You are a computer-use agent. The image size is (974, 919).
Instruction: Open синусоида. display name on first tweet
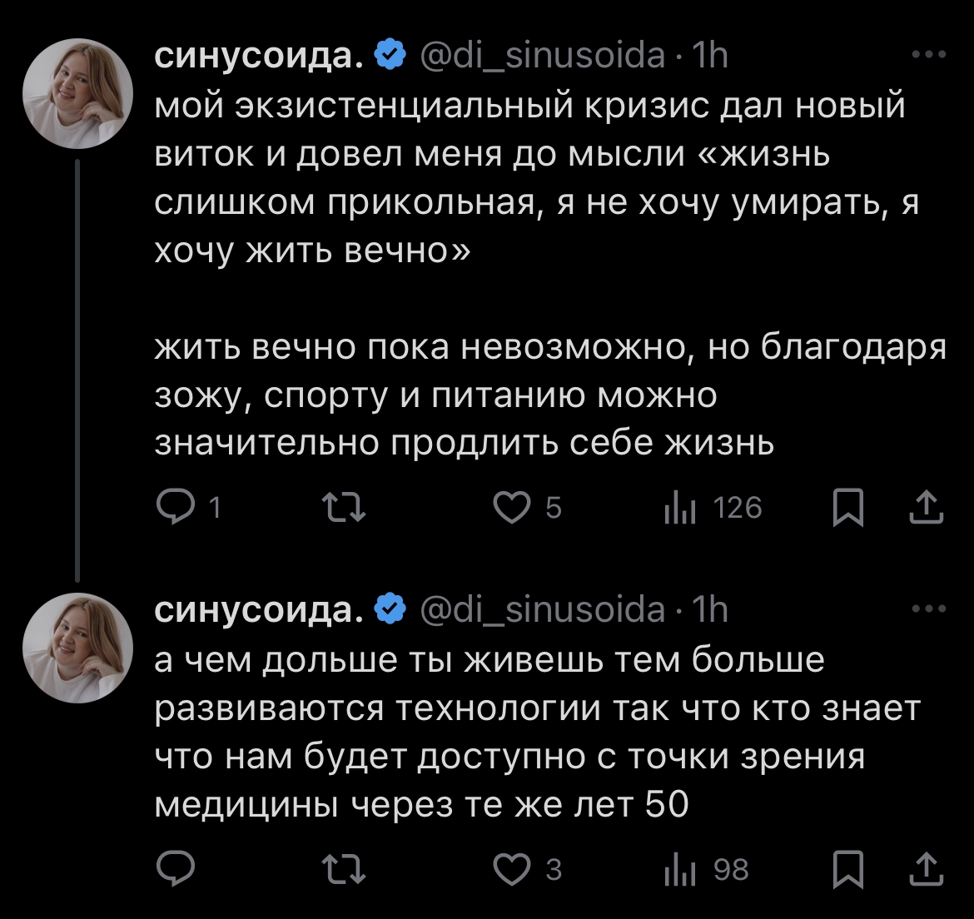pos(259,56)
